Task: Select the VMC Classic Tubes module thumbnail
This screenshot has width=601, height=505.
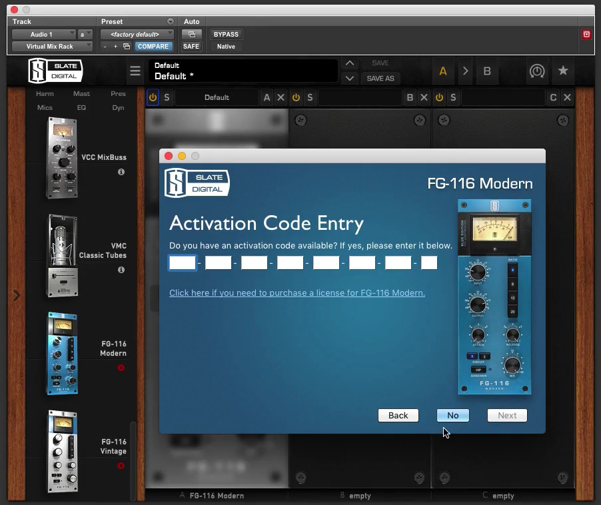Action: 62,256
